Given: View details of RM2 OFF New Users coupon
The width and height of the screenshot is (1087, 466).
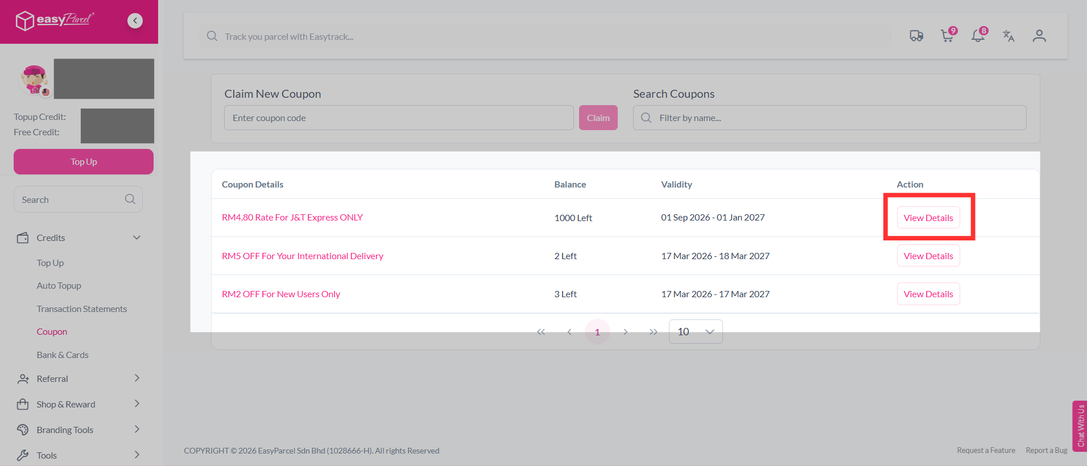Looking at the screenshot, I should (928, 294).
